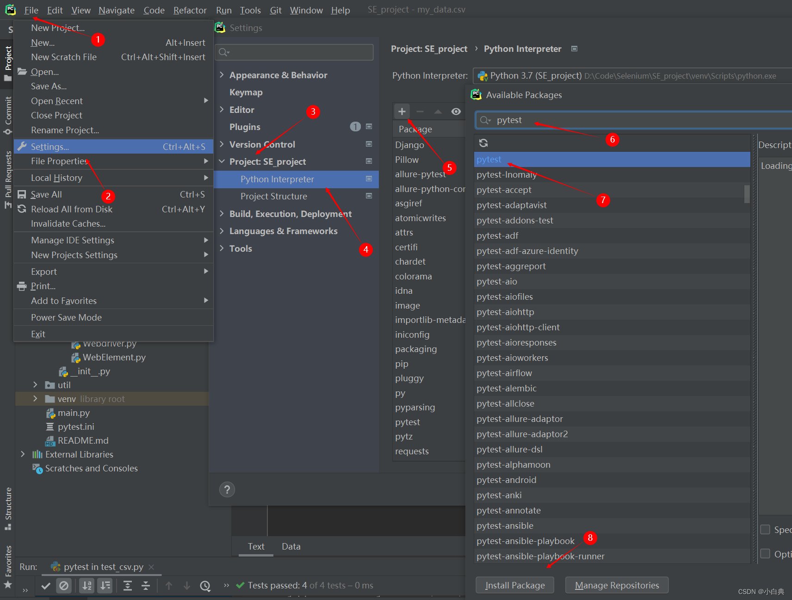792x600 pixels.
Task: Open the Git menu
Action: point(276,10)
